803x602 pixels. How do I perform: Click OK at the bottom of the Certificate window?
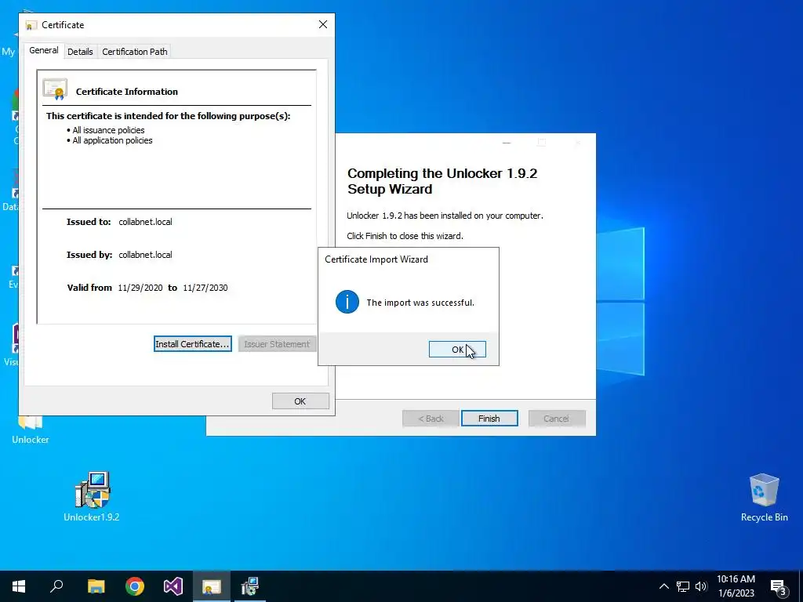pos(300,401)
